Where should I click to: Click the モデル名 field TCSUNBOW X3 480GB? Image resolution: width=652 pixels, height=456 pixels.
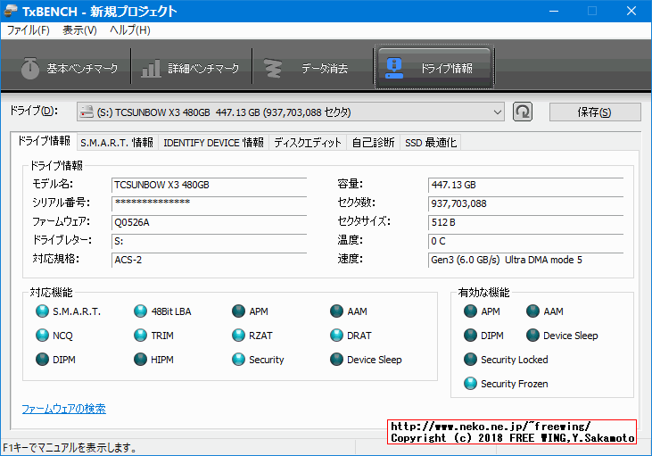209,185
